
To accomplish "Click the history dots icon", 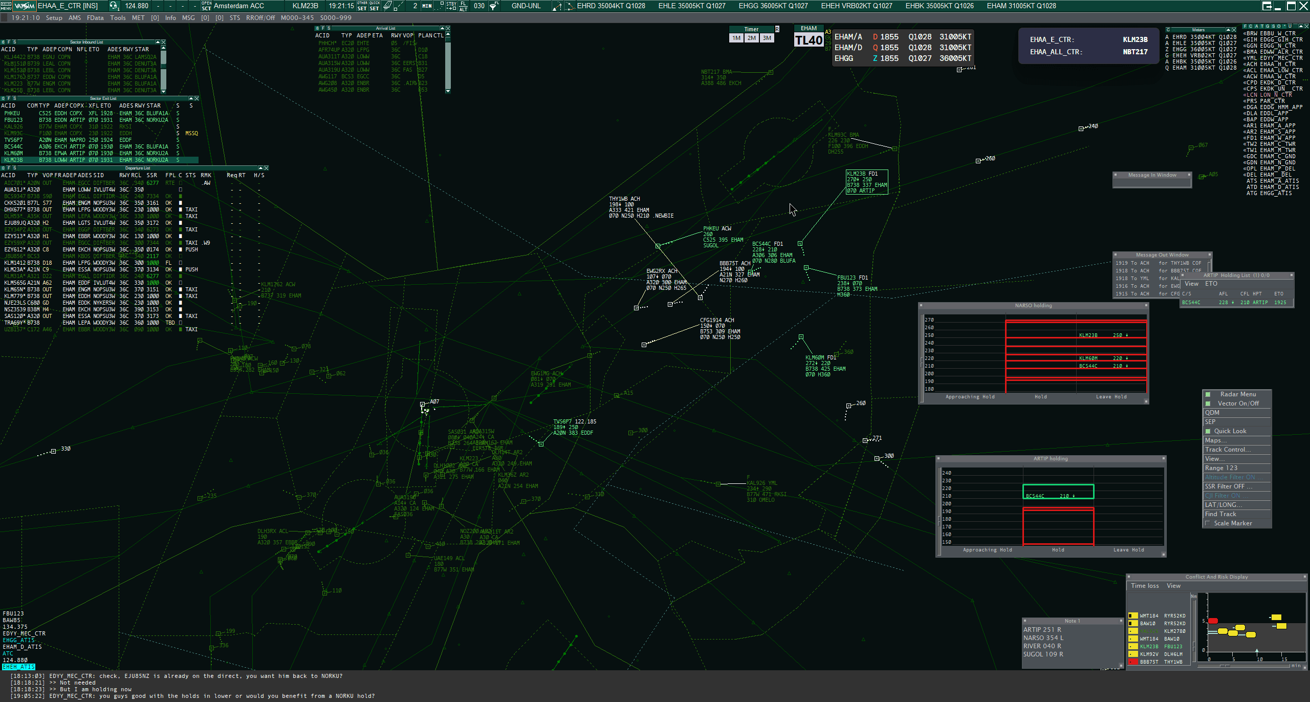I will click(440, 6).
